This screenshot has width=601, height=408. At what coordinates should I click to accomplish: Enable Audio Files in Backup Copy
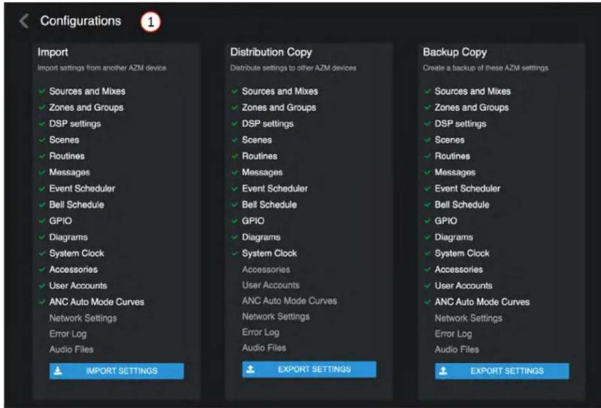457,349
